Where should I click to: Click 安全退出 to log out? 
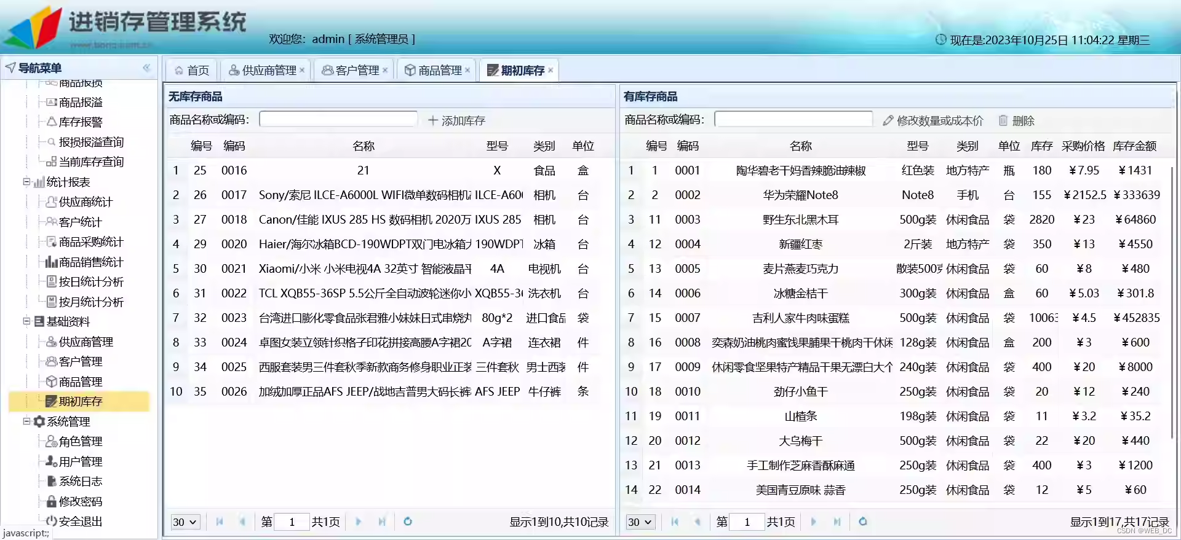(x=81, y=521)
